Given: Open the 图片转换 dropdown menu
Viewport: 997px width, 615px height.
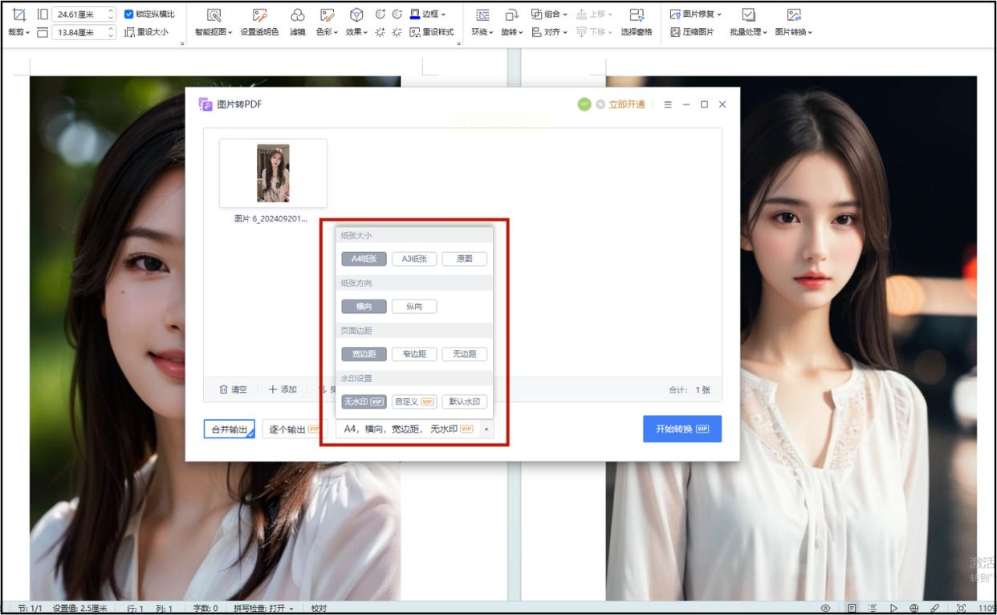Looking at the screenshot, I should coord(794,32).
